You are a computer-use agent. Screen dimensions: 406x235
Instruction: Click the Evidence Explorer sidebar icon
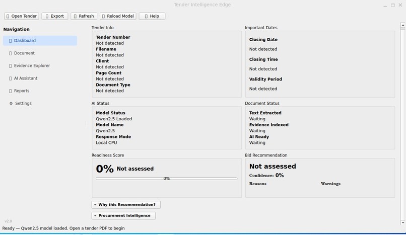click(x=11, y=66)
